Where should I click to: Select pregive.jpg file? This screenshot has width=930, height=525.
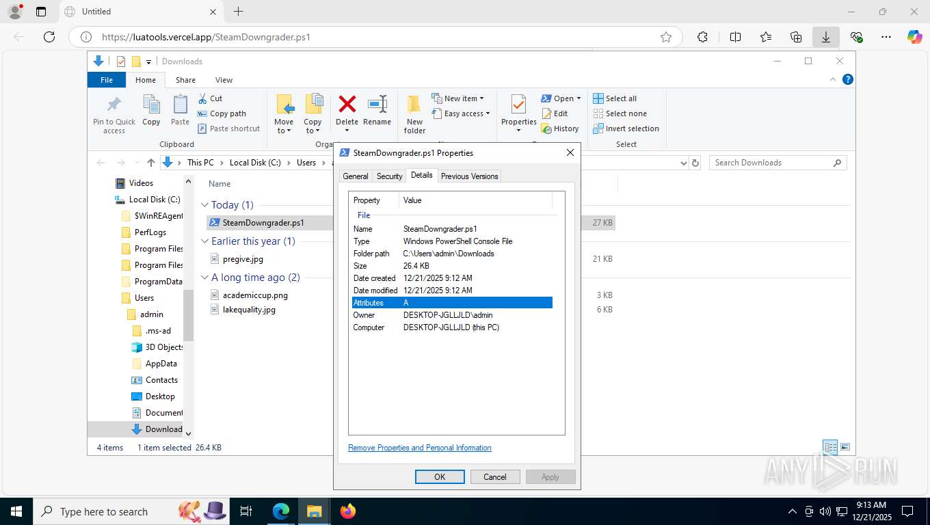click(243, 259)
